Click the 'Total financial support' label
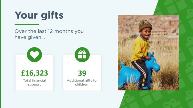The width and height of the screenshot is (193, 108). pyautogui.click(x=34, y=83)
